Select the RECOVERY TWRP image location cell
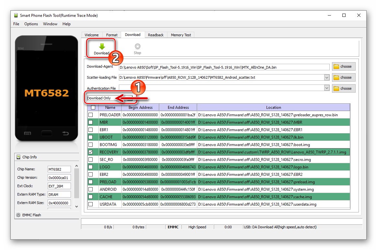 274,152
